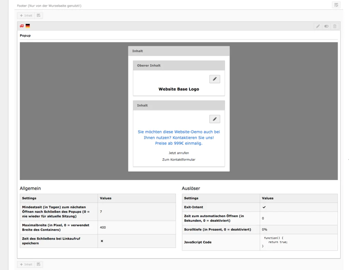Edit the lower Inhalt content via its pencil icon
349x270 pixels.
point(214,119)
